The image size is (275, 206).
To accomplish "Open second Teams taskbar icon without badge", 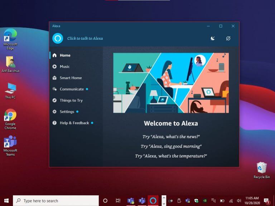I will click(x=142, y=201).
